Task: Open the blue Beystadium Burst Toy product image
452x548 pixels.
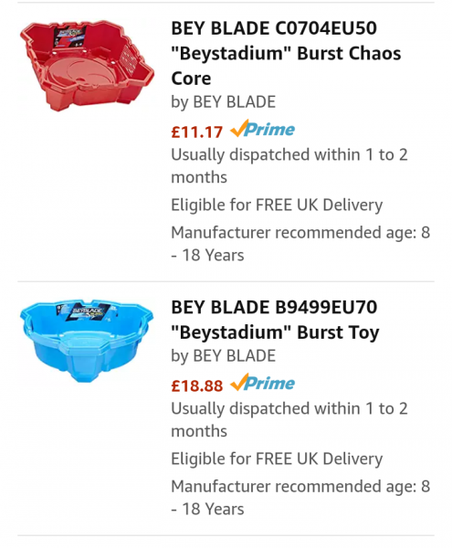Action: [x=87, y=340]
